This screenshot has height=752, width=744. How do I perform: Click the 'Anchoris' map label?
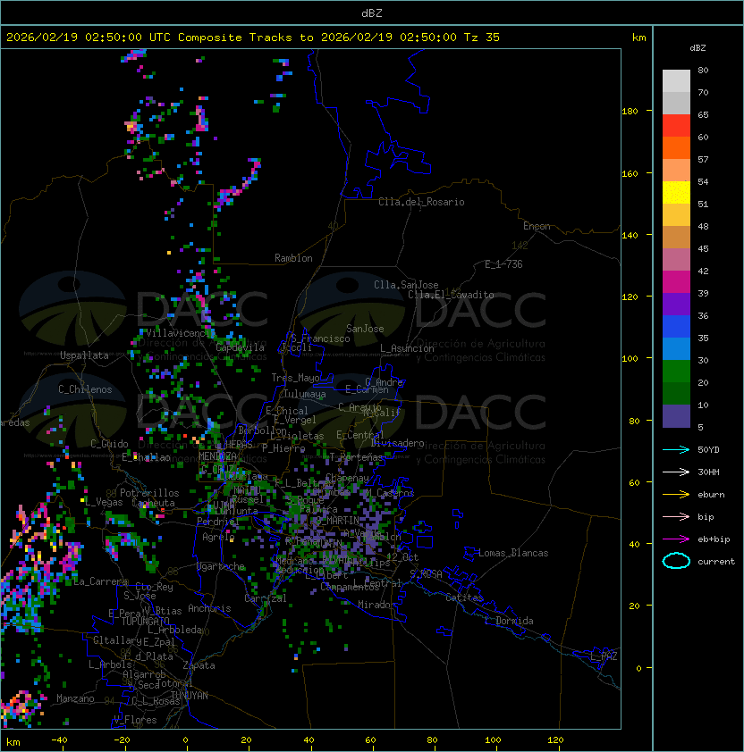(x=209, y=608)
